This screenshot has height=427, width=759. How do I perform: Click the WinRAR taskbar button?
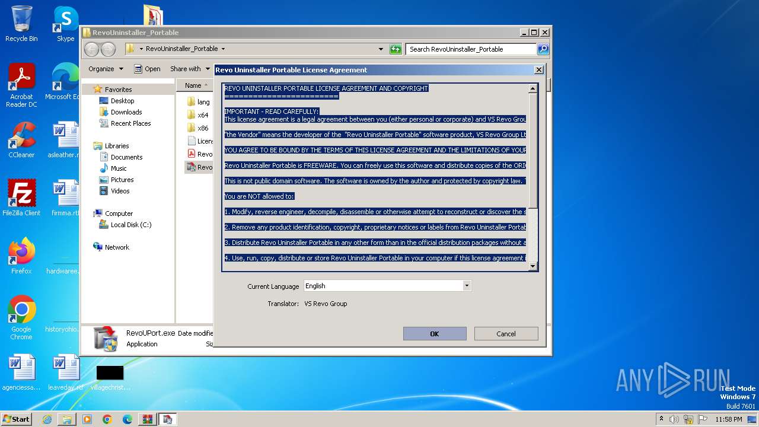pos(148,419)
